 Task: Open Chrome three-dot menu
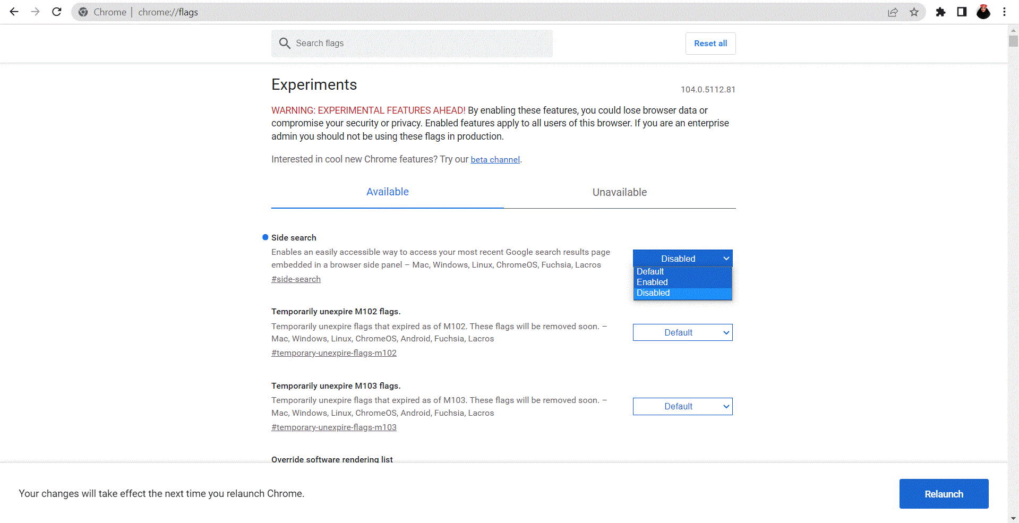1004,12
